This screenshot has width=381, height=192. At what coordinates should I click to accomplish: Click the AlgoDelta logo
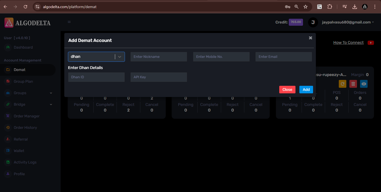(x=27, y=23)
